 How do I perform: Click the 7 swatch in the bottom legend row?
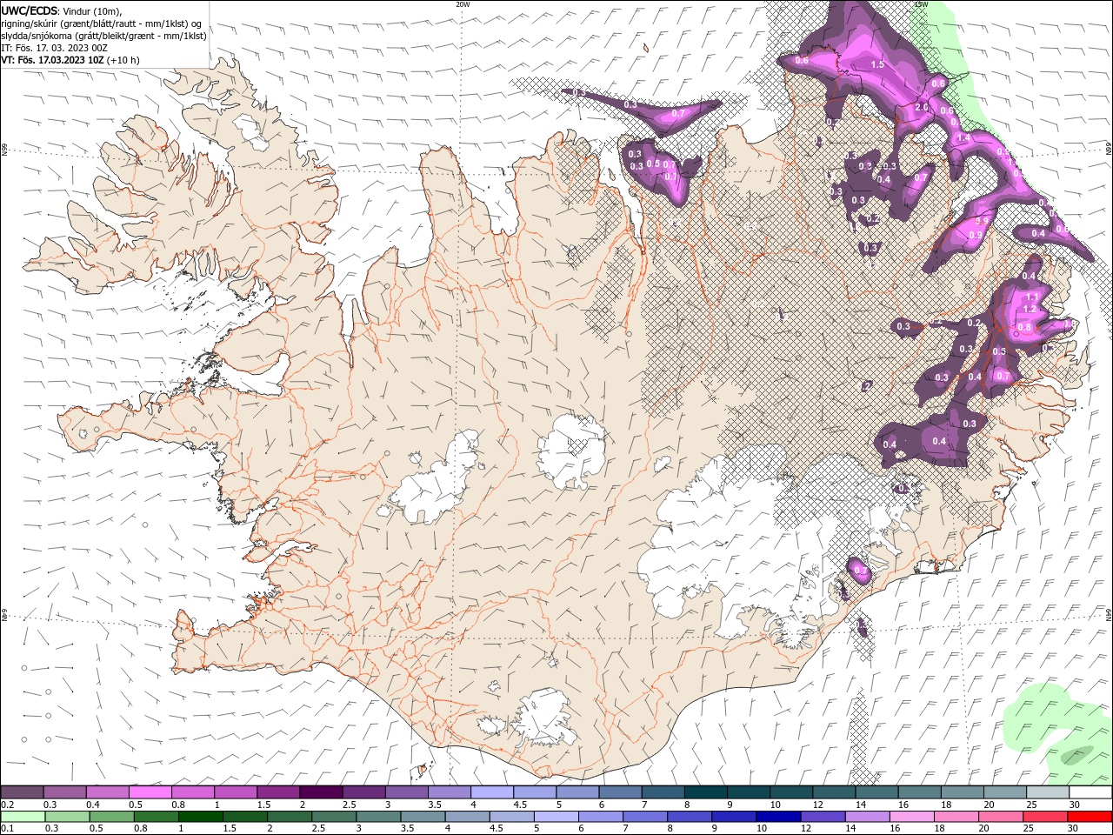(644, 817)
